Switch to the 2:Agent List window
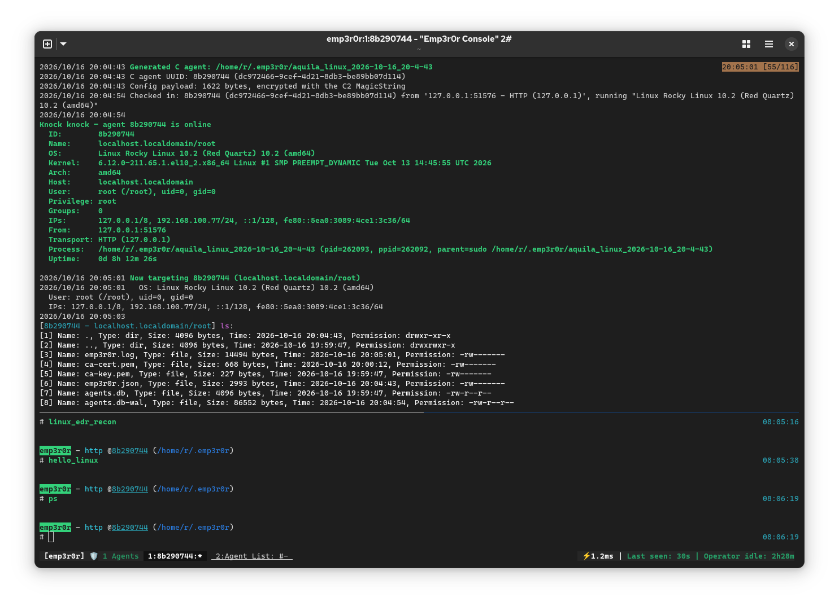839x606 pixels. click(252, 556)
